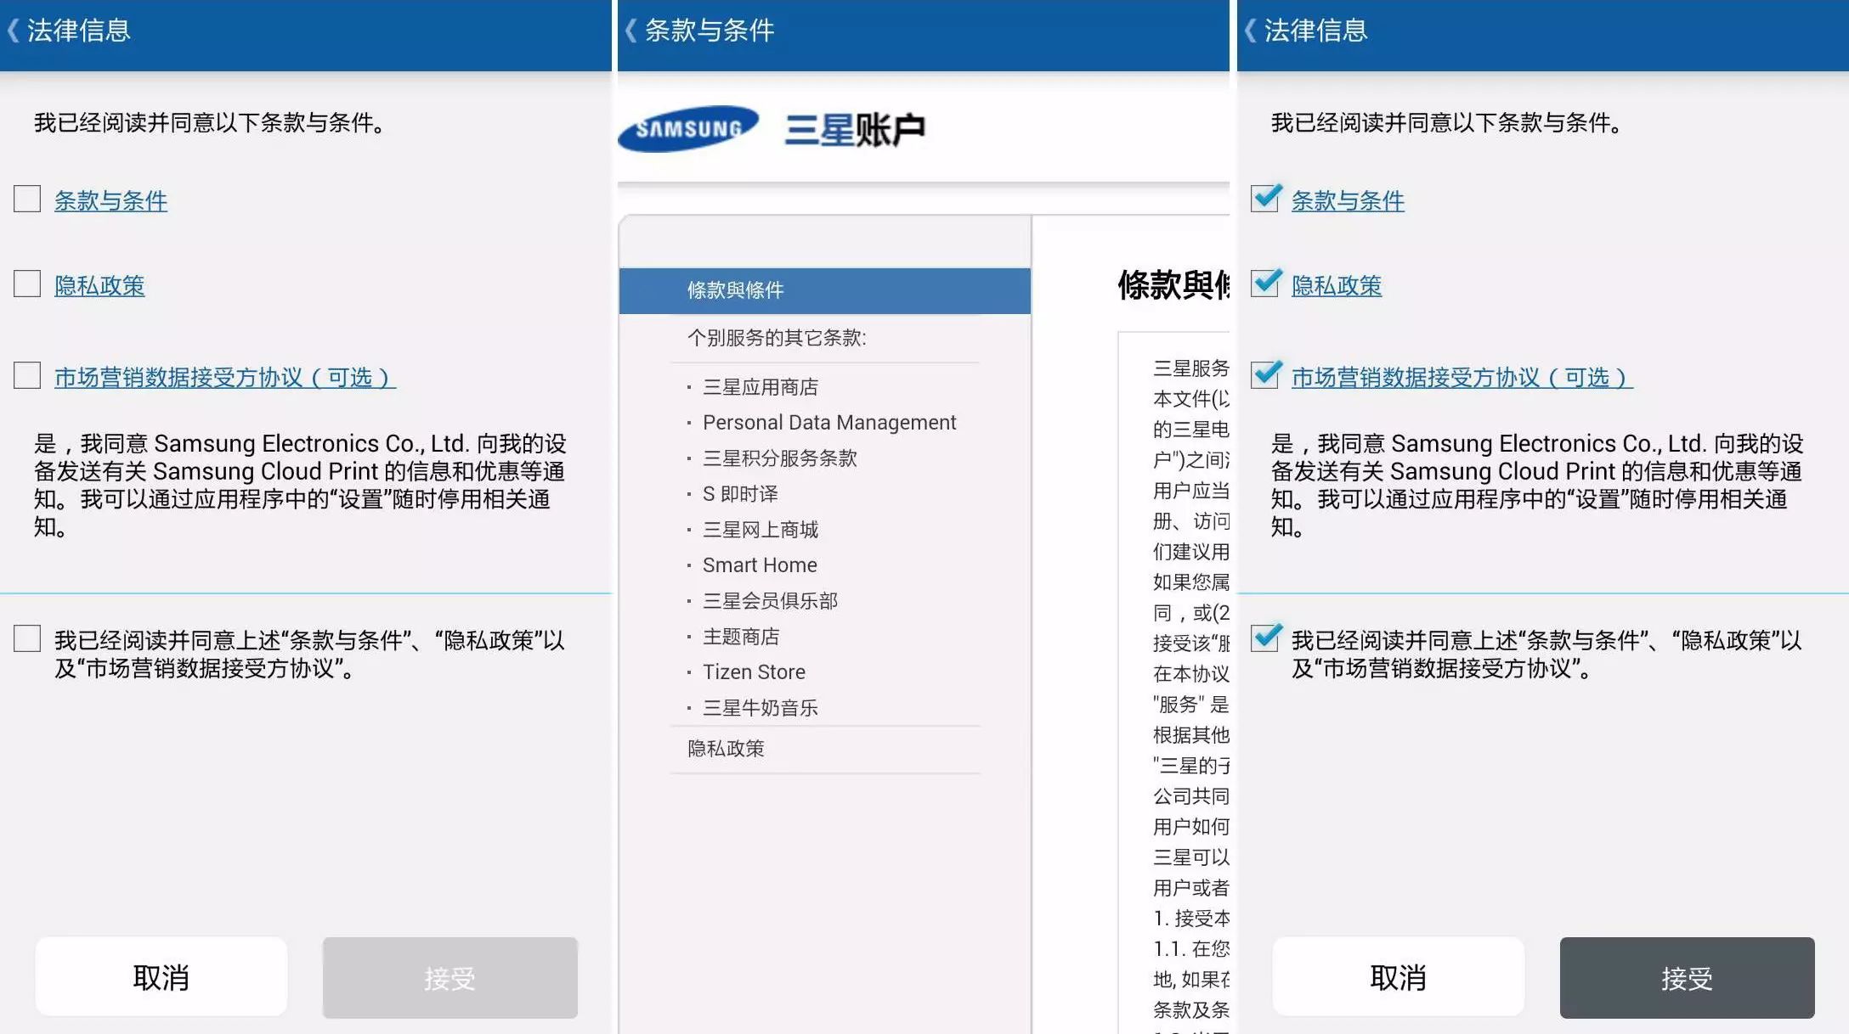The image size is (1849, 1034).
Task: Uncheck ticked 市场营销数据接受方协议 checkbox on right screen
Action: [x=1265, y=374]
